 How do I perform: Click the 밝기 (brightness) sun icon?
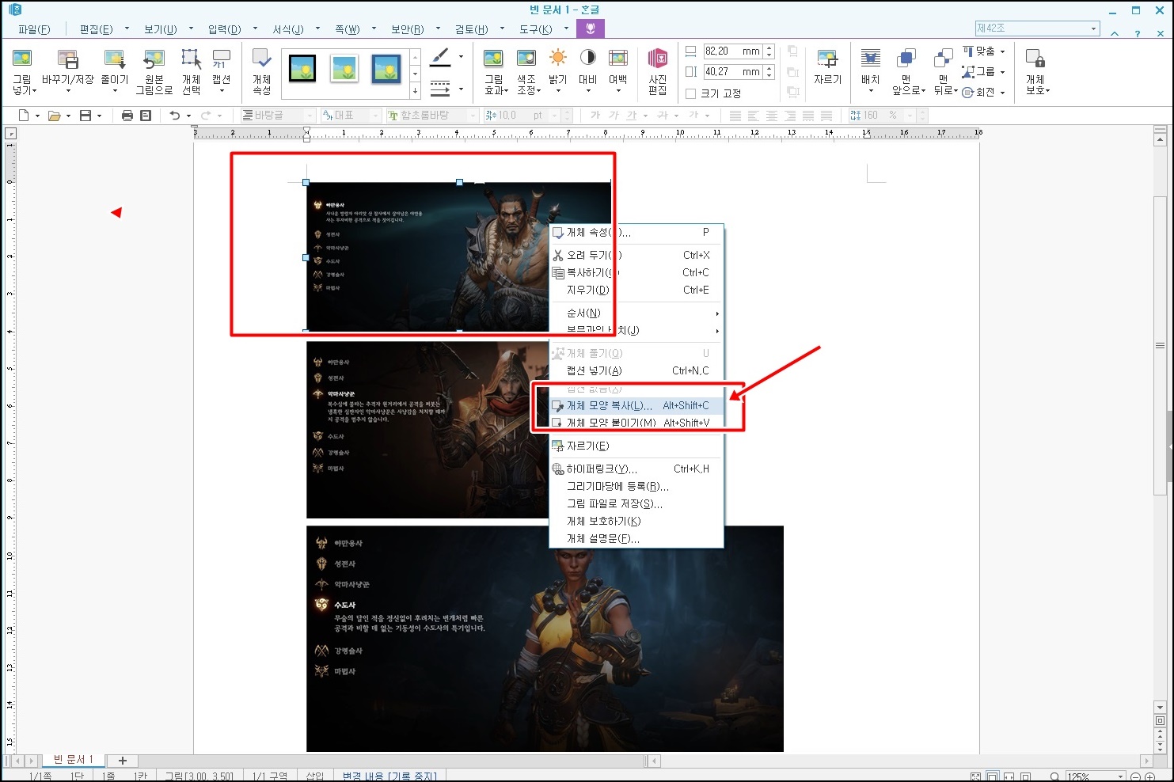point(558,58)
